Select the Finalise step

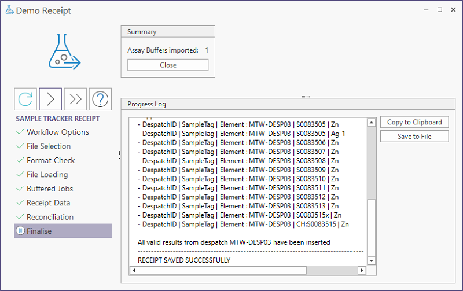63,230
